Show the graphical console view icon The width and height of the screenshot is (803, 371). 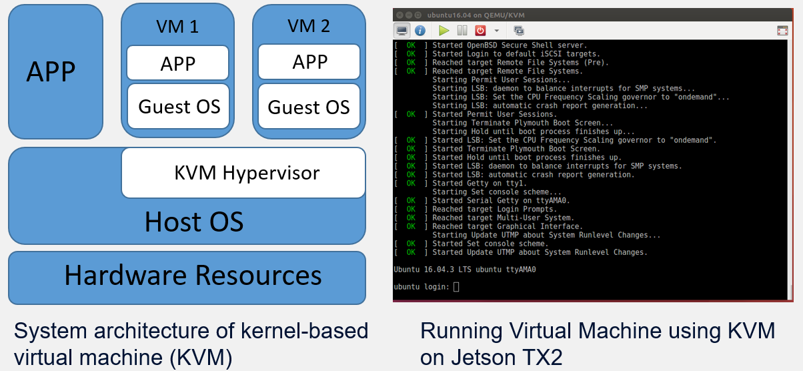(402, 31)
